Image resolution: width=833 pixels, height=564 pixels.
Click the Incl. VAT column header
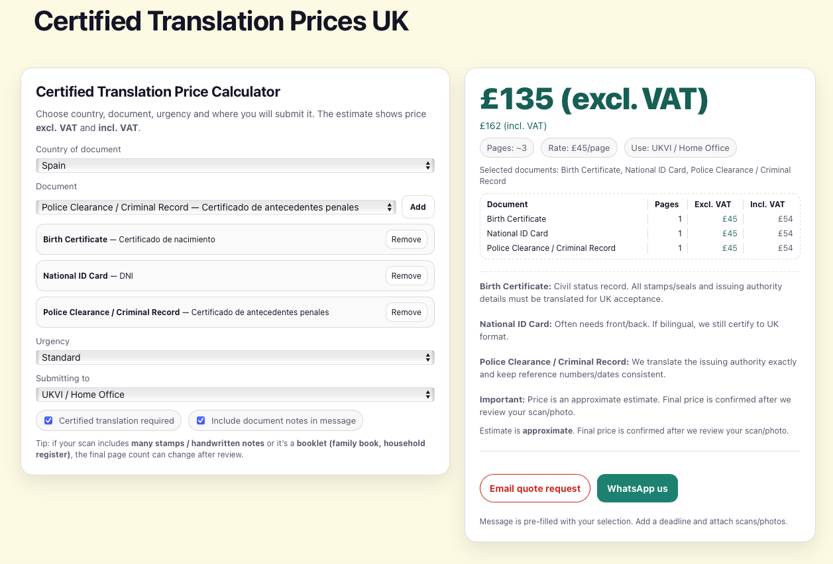click(767, 205)
